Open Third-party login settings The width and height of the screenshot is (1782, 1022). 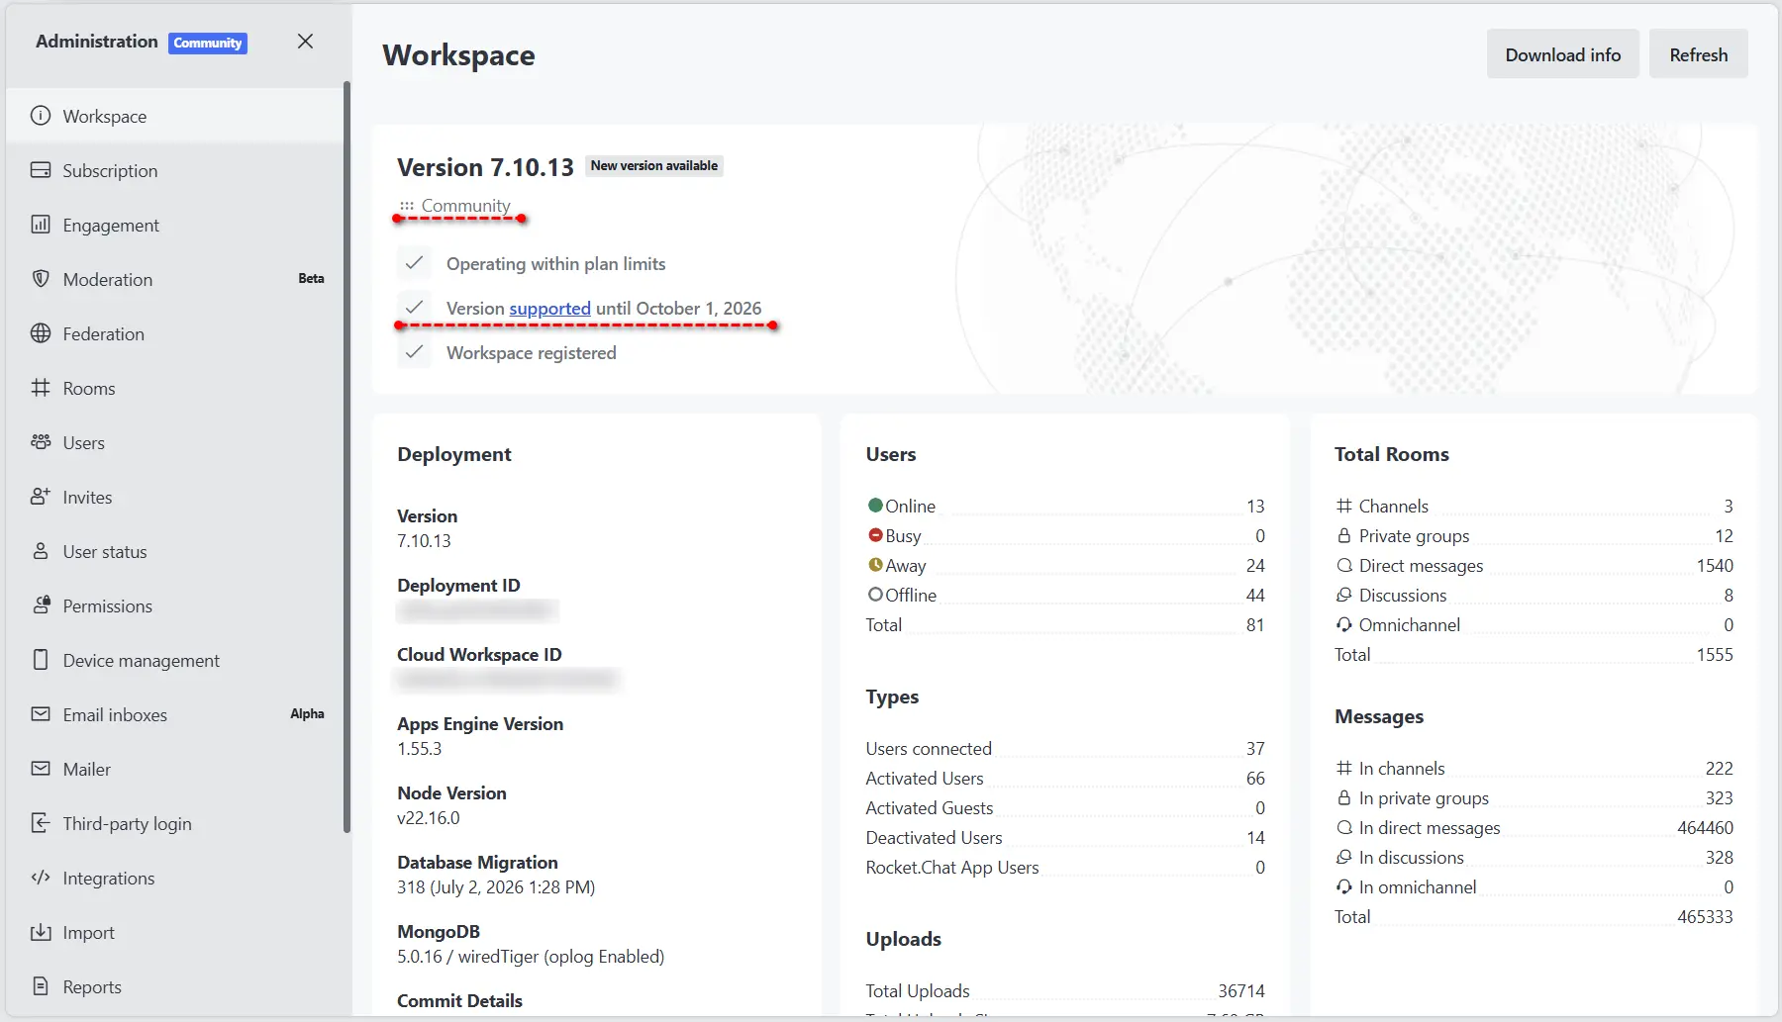point(175,823)
